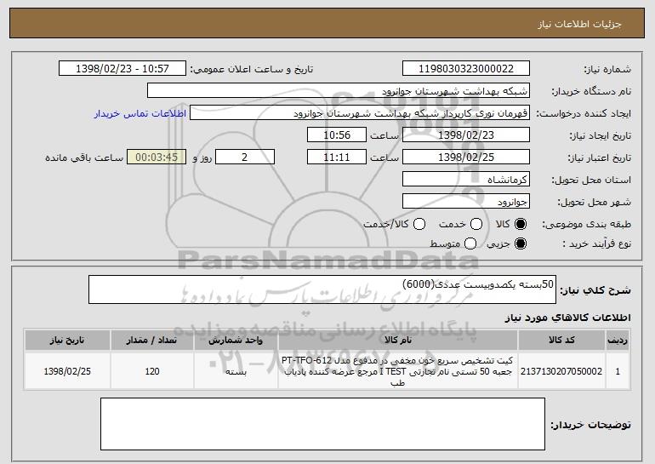
Task: Click the unit cell بسته
Action: coord(236,371)
